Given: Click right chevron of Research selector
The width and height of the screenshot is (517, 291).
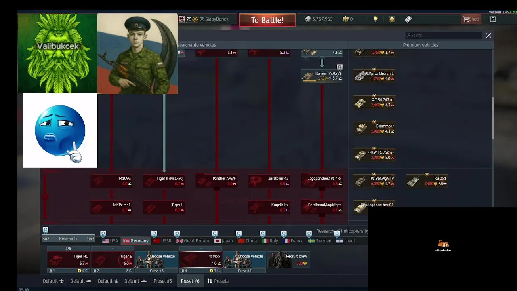Looking at the screenshot, I should pos(90,239).
